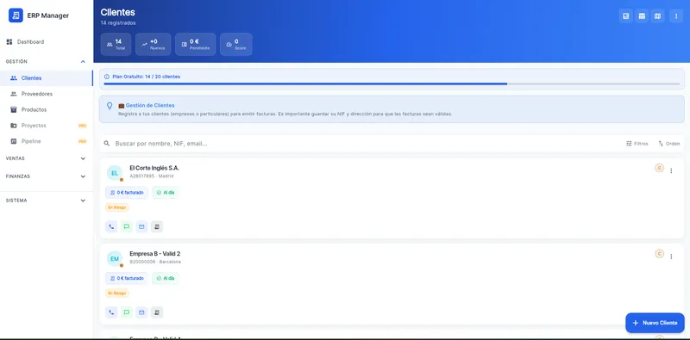Viewport: 690px width, 340px height.
Task: Collapse the GESTIÓN sidebar section
Action: point(47,61)
